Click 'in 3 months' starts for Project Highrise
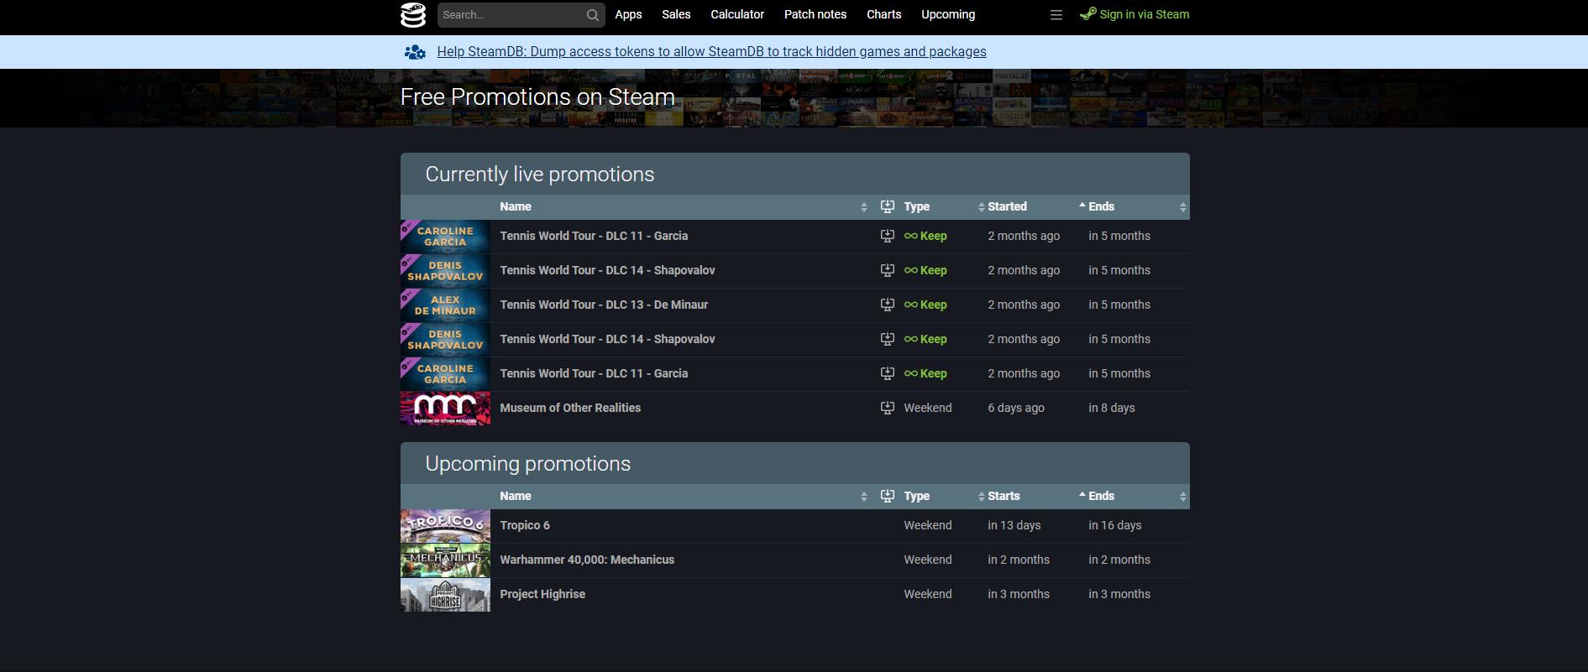Viewport: 1588px width, 672px height. (x=1019, y=594)
